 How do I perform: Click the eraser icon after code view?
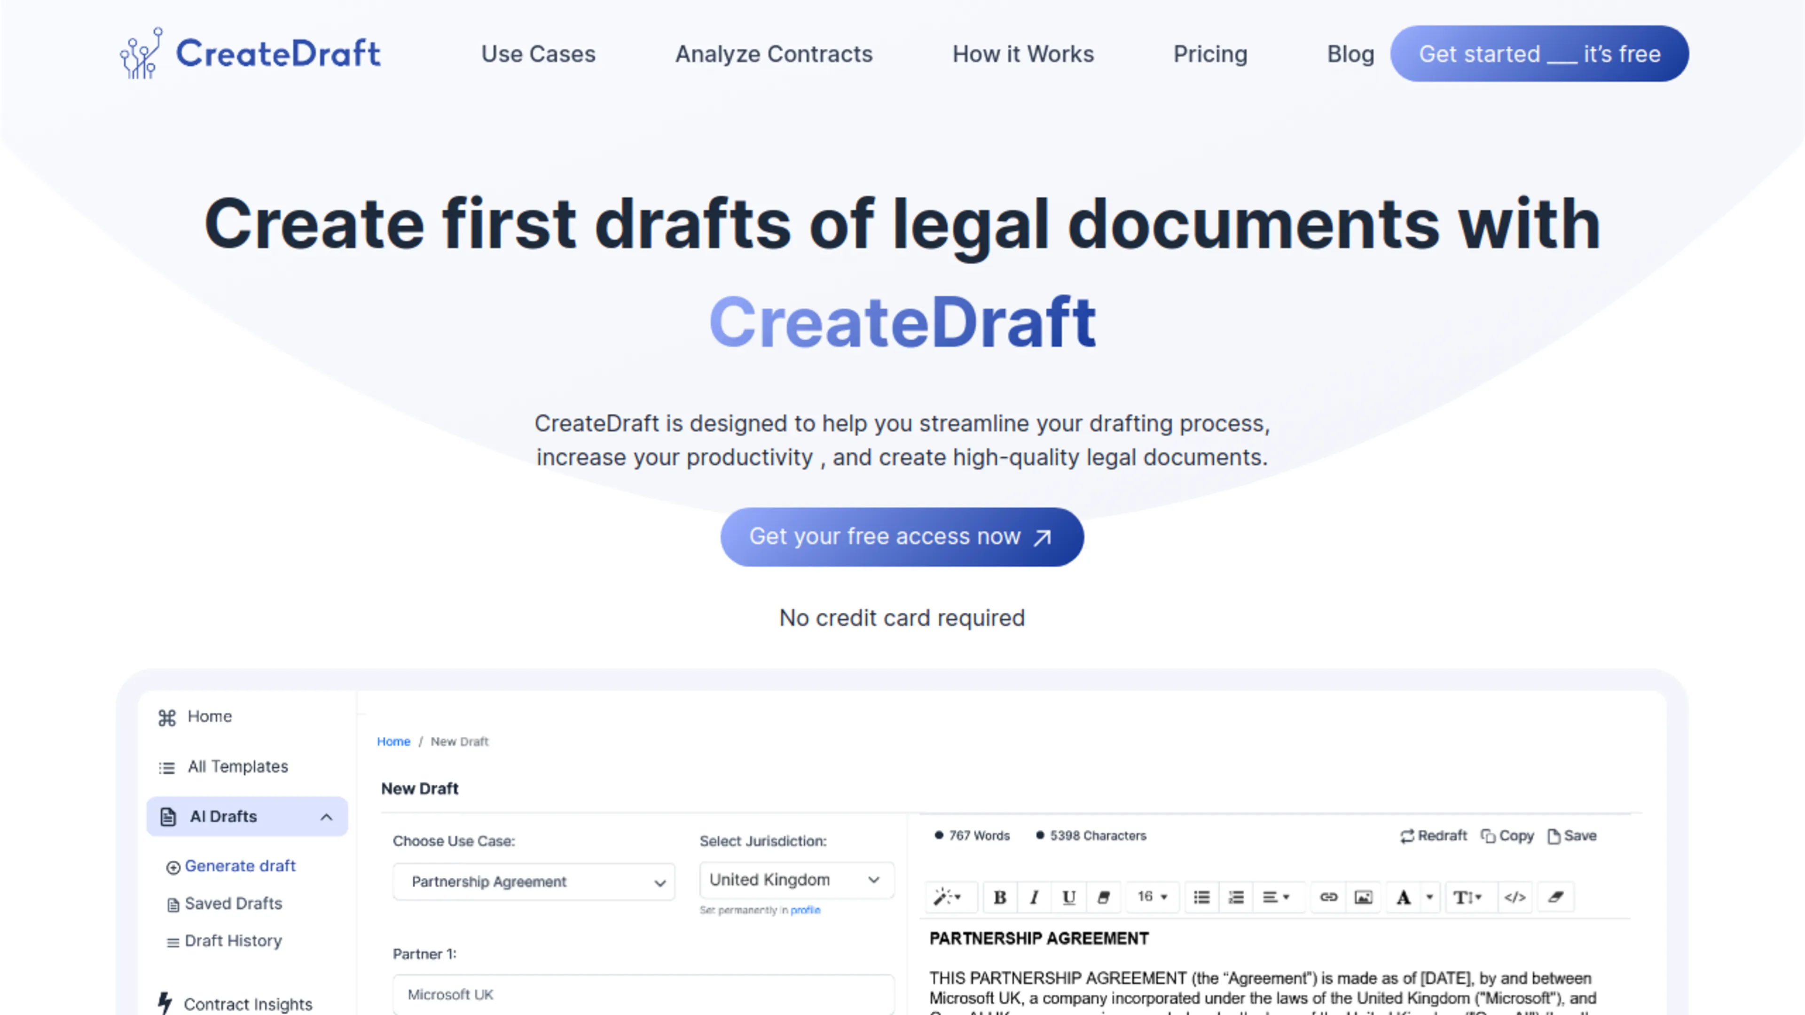[1555, 897]
